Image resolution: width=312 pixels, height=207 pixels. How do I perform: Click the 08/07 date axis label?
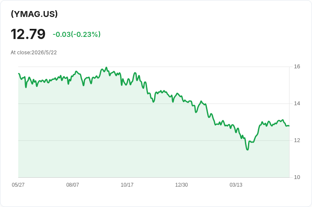(x=72, y=185)
